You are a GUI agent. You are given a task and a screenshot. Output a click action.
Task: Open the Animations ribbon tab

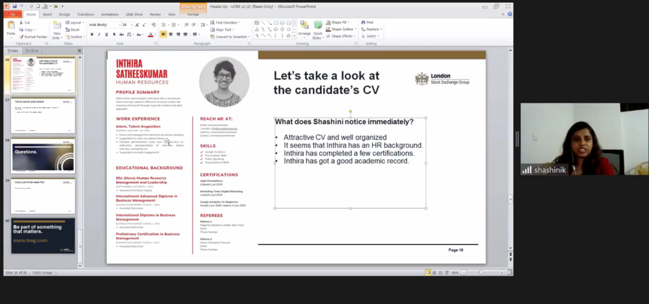[110, 14]
